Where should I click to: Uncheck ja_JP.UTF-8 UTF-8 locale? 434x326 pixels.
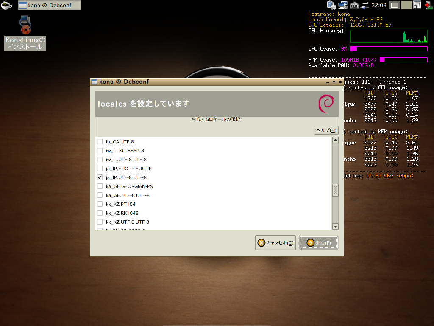[100, 177]
